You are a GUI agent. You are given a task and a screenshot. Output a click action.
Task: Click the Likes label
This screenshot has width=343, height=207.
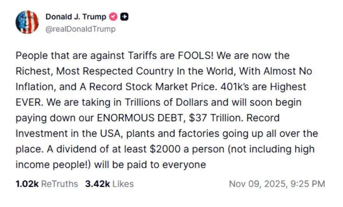[x=123, y=184]
